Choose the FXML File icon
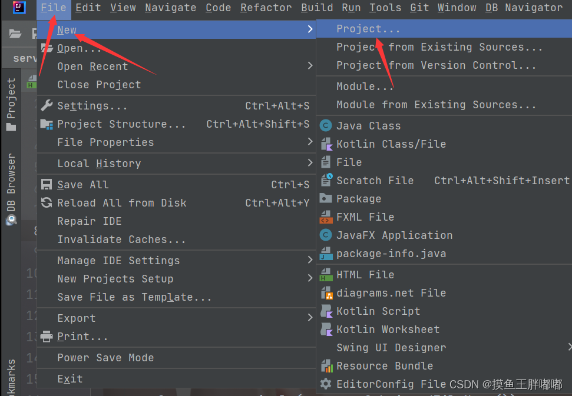 (326, 217)
